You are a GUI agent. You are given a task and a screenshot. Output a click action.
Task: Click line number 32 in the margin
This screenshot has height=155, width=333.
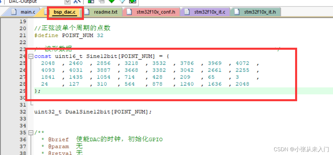(23, 112)
